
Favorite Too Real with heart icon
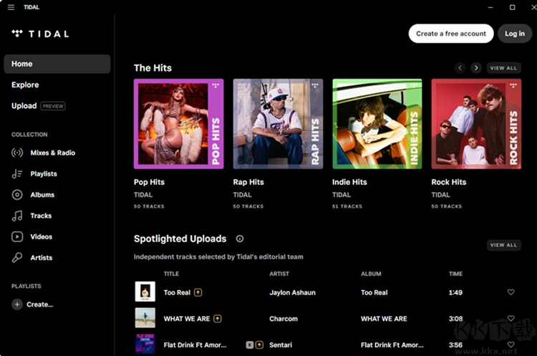[x=511, y=292]
